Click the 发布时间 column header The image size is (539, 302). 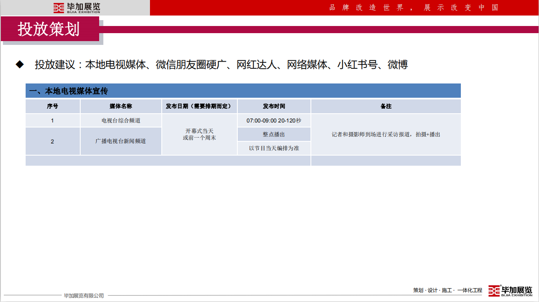click(x=274, y=107)
